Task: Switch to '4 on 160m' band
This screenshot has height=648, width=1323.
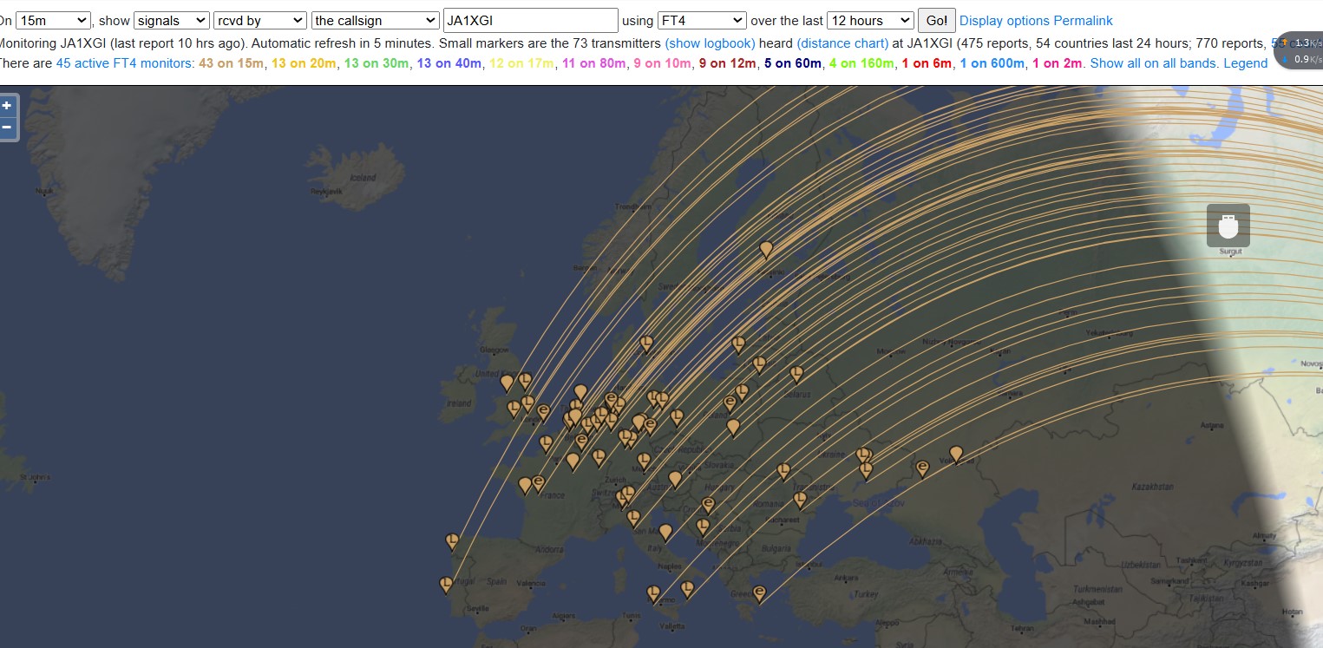Action: [861, 63]
